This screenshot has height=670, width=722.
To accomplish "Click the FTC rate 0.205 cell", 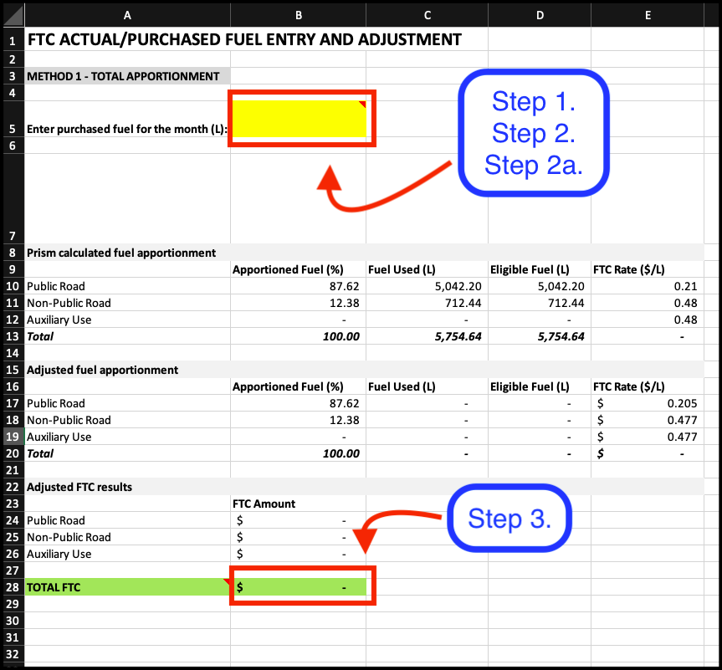I will [x=648, y=403].
